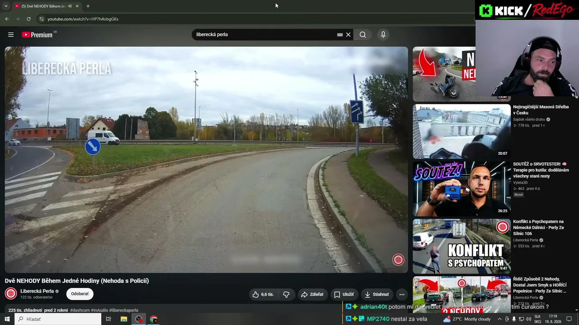Click the #InAudio hashtag
This screenshot has height=325, width=579.
click(99, 311)
